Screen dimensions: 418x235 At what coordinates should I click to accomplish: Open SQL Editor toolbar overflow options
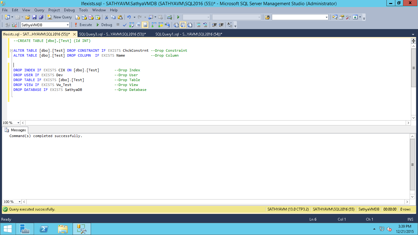(235, 26)
